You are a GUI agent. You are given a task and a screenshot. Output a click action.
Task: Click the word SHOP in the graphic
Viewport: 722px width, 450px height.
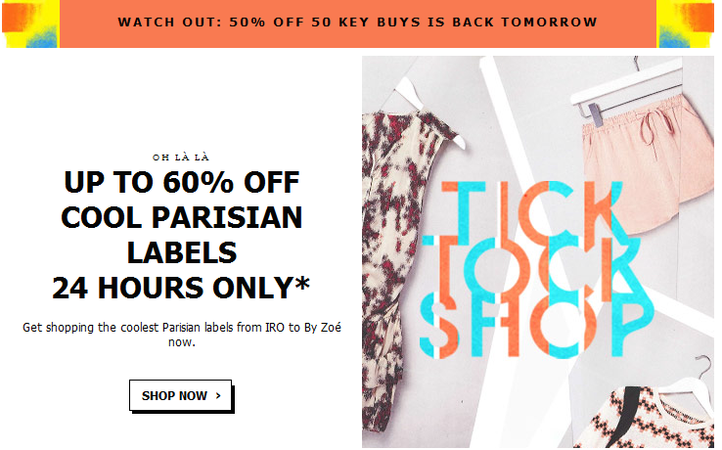pos(536,327)
